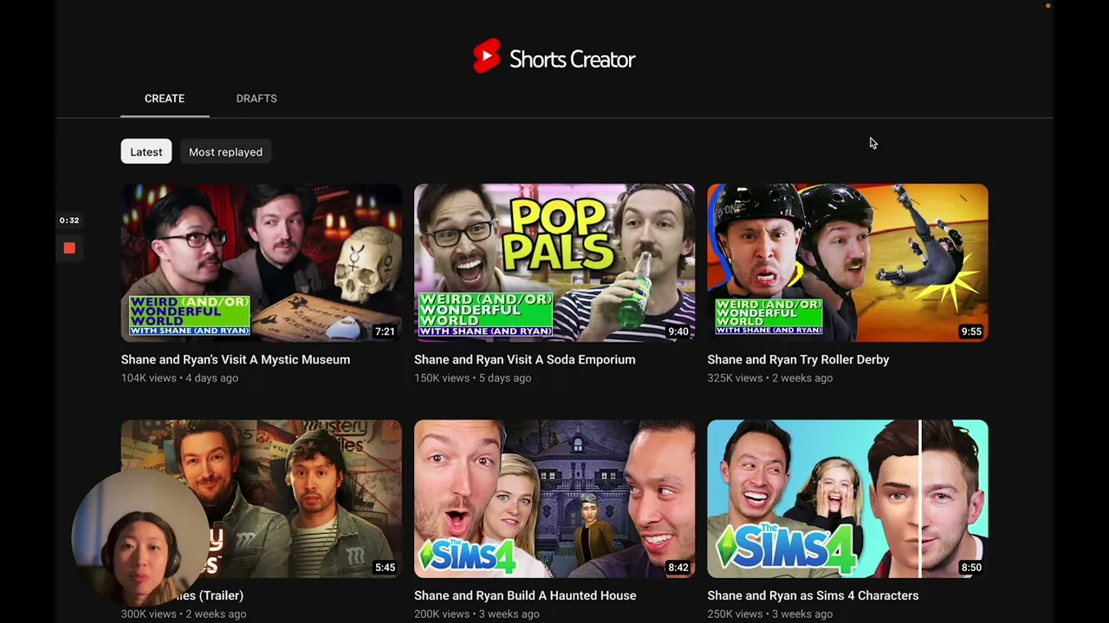The image size is (1109, 623).
Task: Click the Shorts Creator logo icon
Action: point(487,57)
